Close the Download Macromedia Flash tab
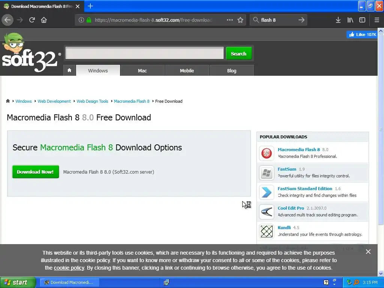The width and height of the screenshot is (384, 288). tap(78, 6)
